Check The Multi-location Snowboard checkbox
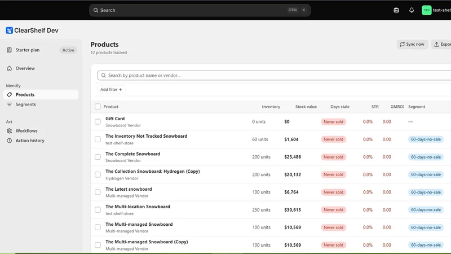The image size is (451, 254). coord(98,209)
